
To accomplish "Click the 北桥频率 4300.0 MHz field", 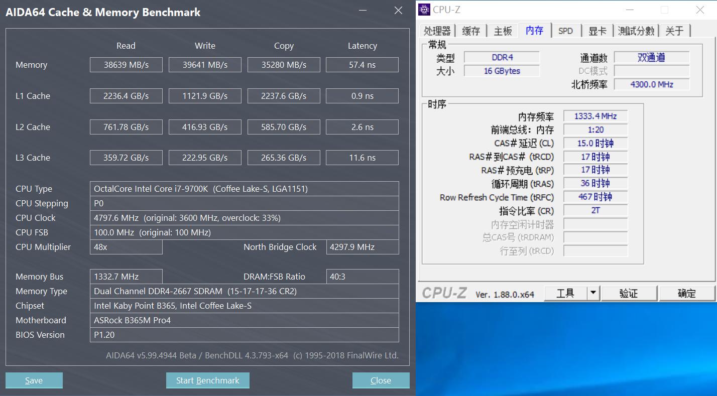I will [x=651, y=84].
